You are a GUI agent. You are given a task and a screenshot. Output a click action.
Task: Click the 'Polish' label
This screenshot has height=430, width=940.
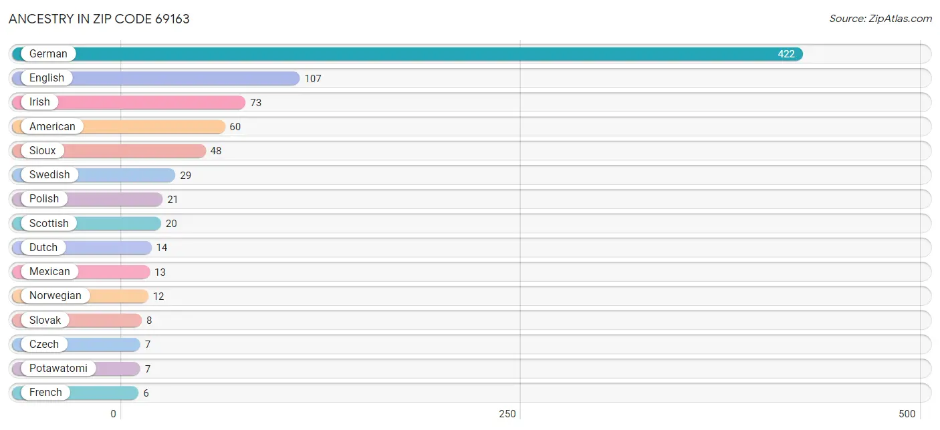tap(44, 199)
